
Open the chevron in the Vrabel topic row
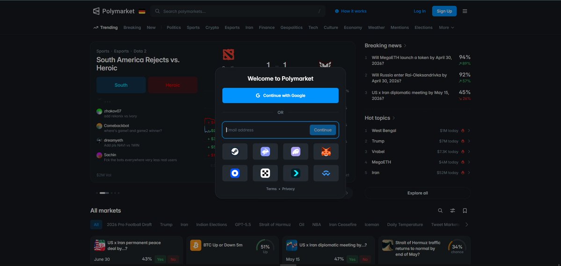pos(469,151)
